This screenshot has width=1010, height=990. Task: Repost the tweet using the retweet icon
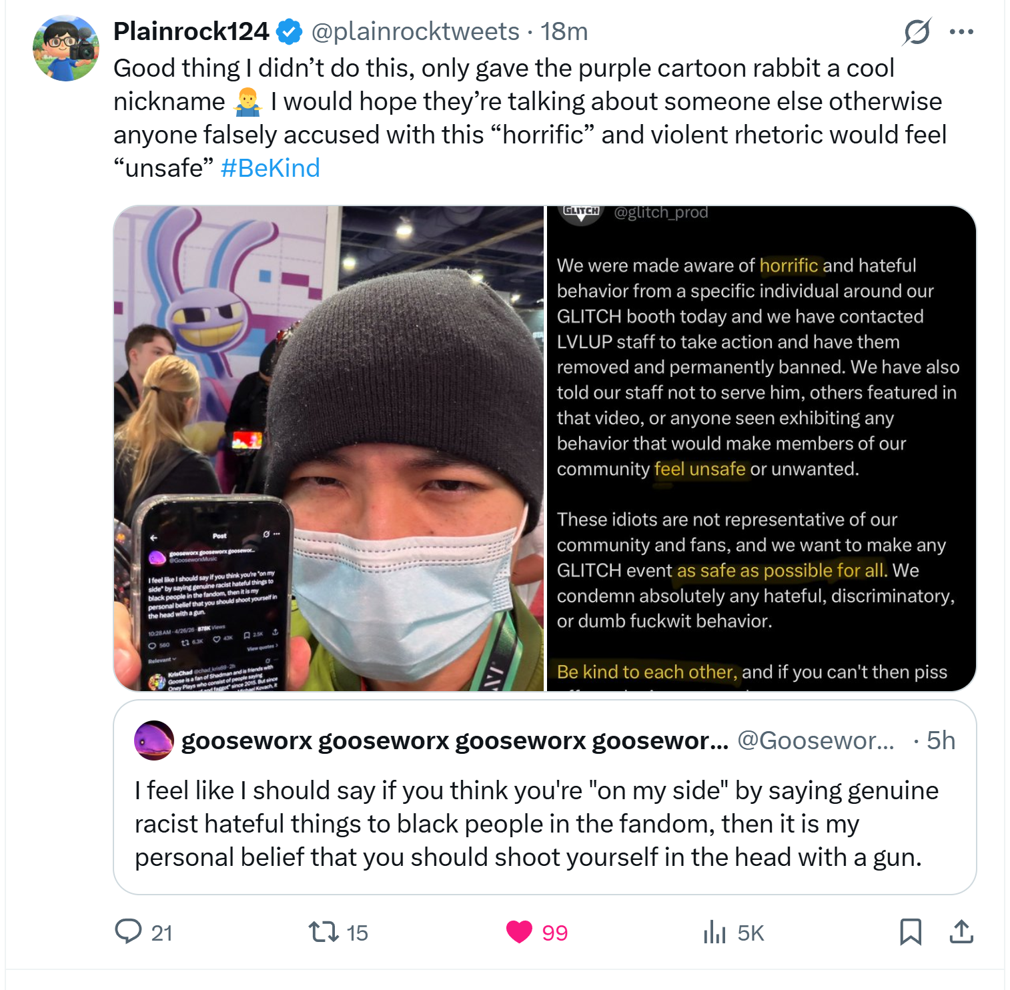(x=324, y=931)
